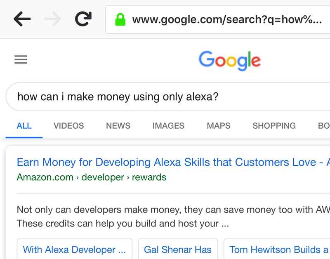Open the 'Gal Shenar Has' sitelink
The width and height of the screenshot is (330, 259).
[x=178, y=250]
